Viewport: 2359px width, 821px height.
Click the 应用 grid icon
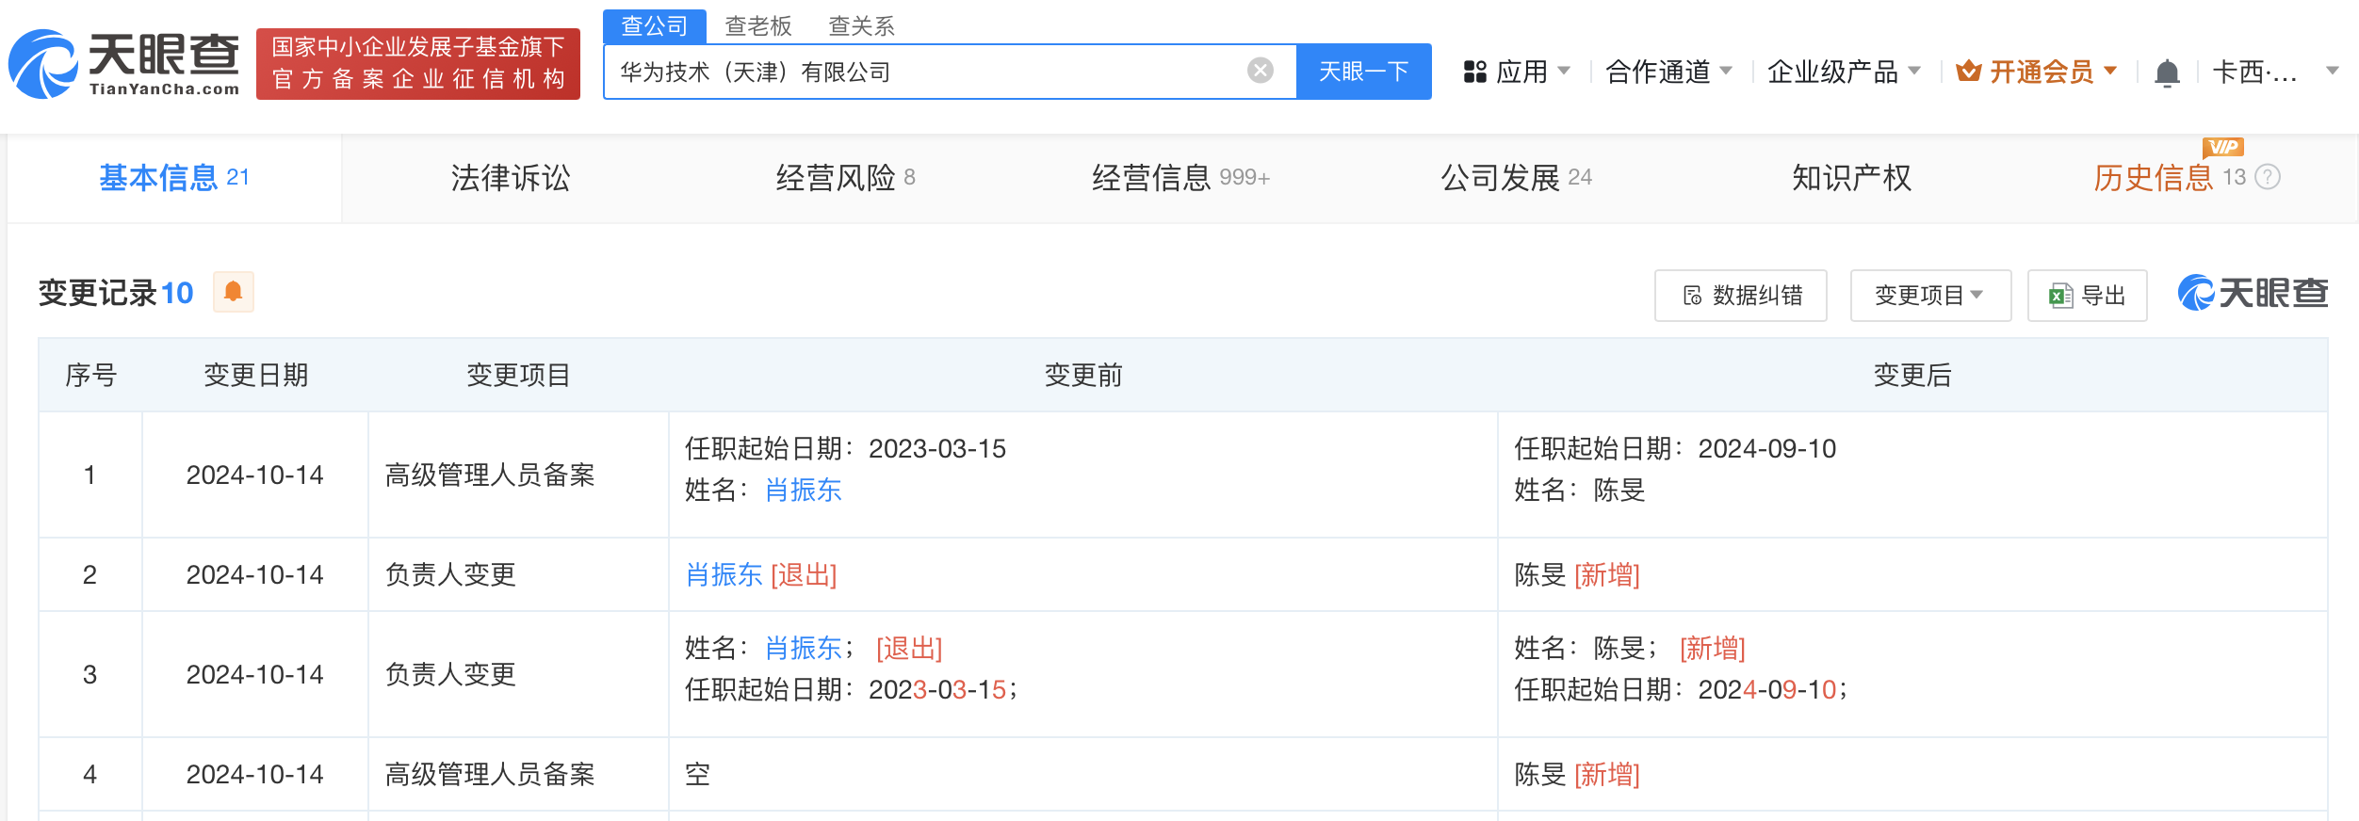(x=1474, y=72)
